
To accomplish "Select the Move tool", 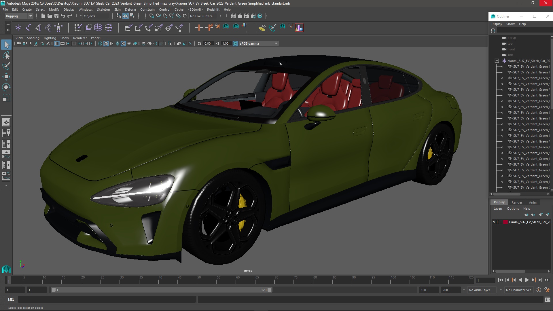I will pos(6,77).
